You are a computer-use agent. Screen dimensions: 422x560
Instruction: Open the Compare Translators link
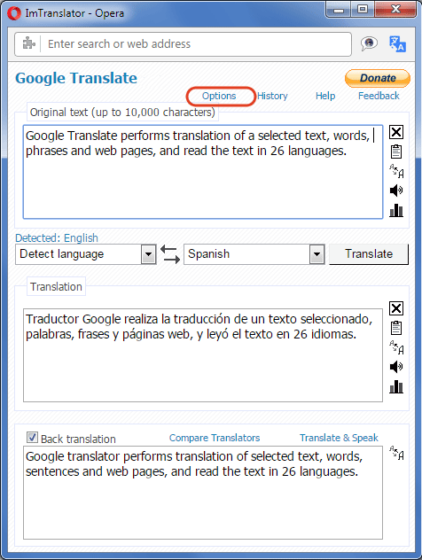click(x=215, y=438)
